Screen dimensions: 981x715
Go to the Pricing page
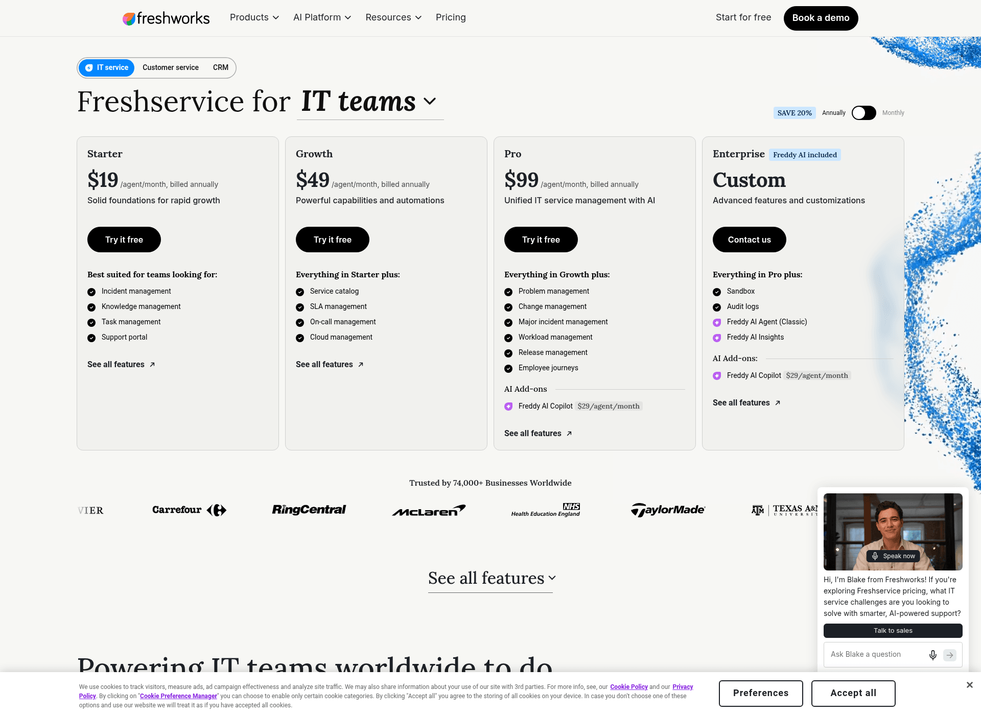451,17
